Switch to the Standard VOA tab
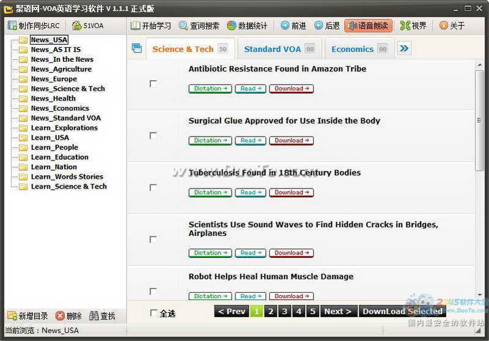 (x=279, y=49)
